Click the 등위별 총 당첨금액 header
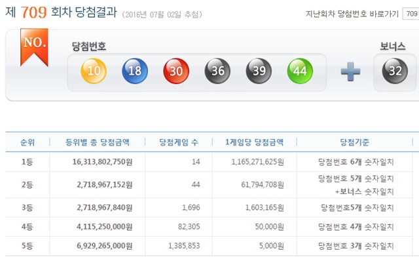Screen dimensions: 419x257 click(98, 142)
